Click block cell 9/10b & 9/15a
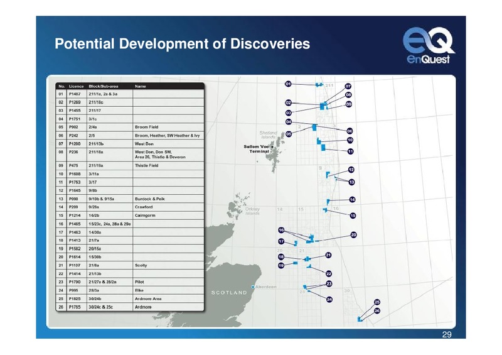 point(110,199)
